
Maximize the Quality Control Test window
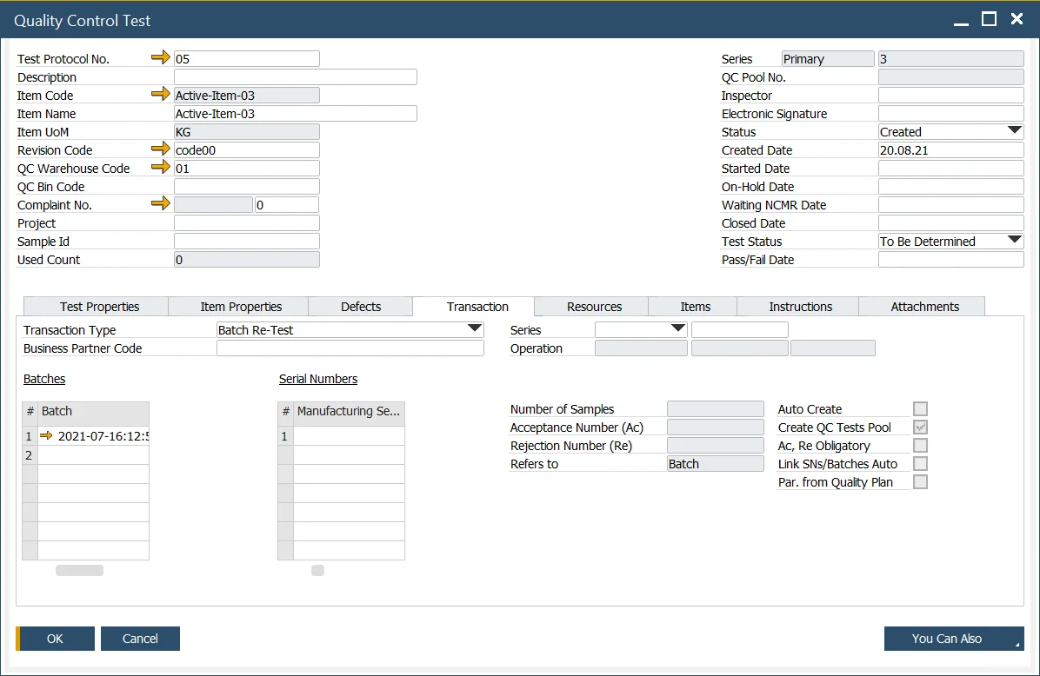click(989, 19)
